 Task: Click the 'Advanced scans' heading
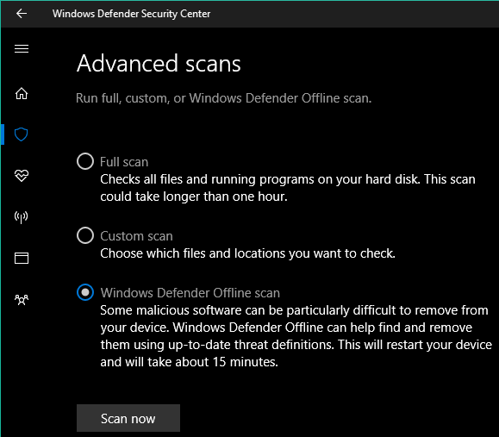(159, 63)
